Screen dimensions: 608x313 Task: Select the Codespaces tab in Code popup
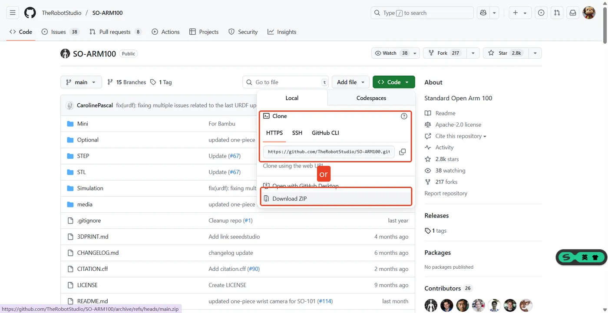pos(371,98)
